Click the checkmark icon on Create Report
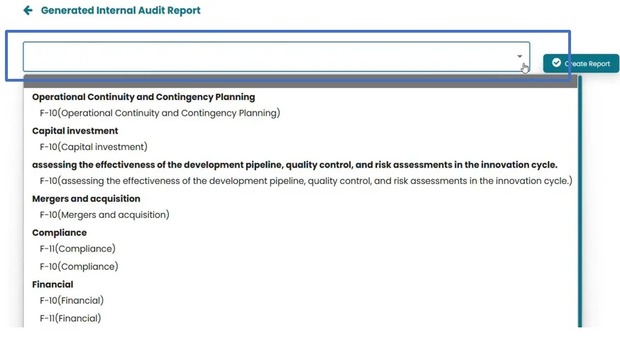The width and height of the screenshot is (620, 343). 556,63
